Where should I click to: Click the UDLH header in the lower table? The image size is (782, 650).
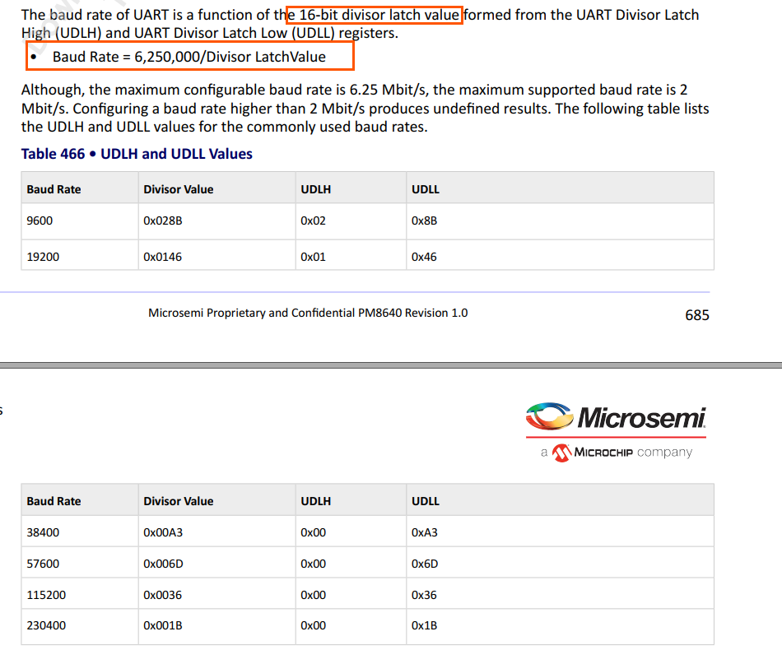[351, 501]
